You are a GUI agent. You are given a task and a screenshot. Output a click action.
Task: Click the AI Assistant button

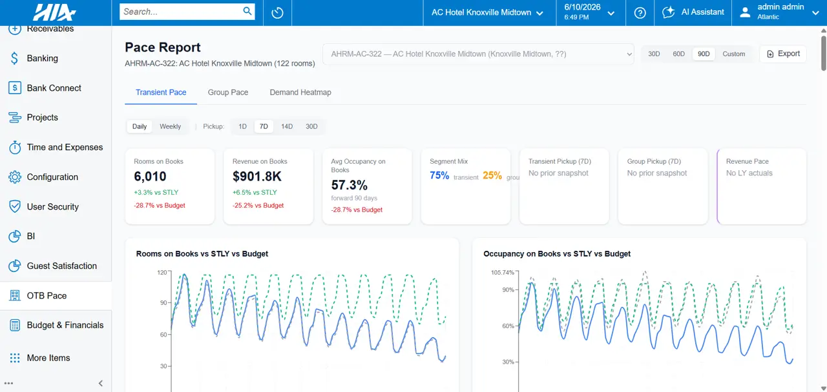[x=693, y=12]
